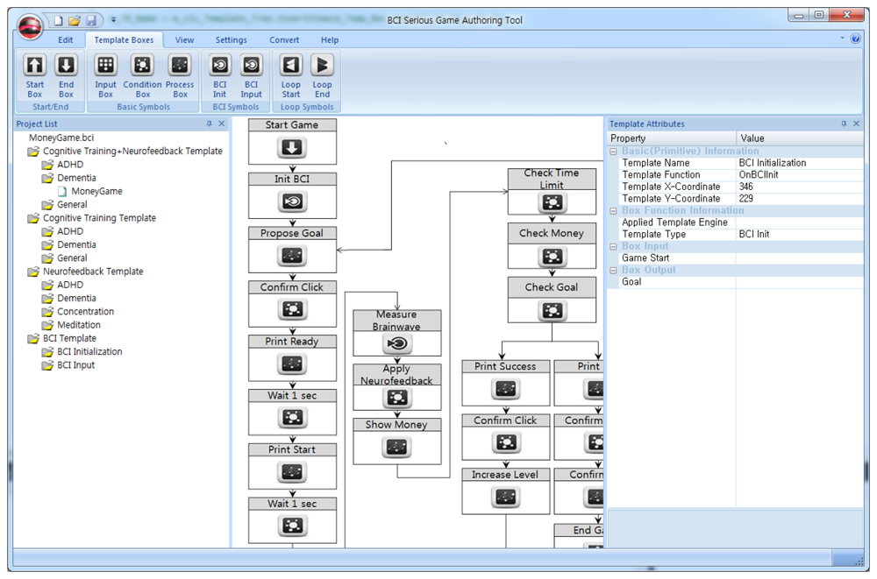Collapse the Box Input property group
The height and width of the screenshot is (579, 877).
[x=614, y=246]
